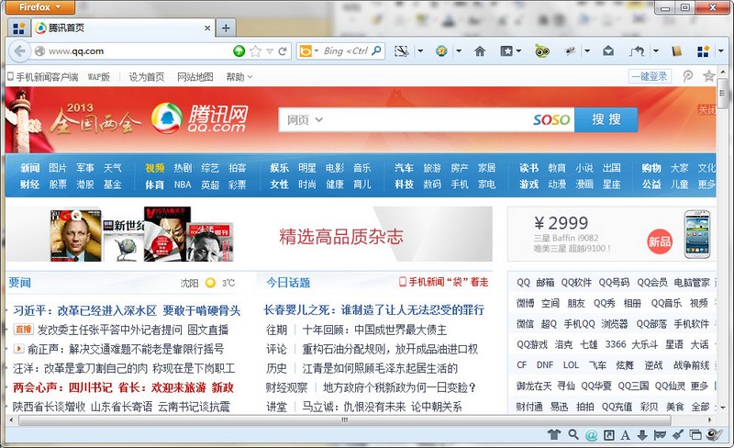Image resolution: width=734 pixels, height=448 pixels.
Task: Click the mosquito fly toolbar icon
Action: [570, 51]
